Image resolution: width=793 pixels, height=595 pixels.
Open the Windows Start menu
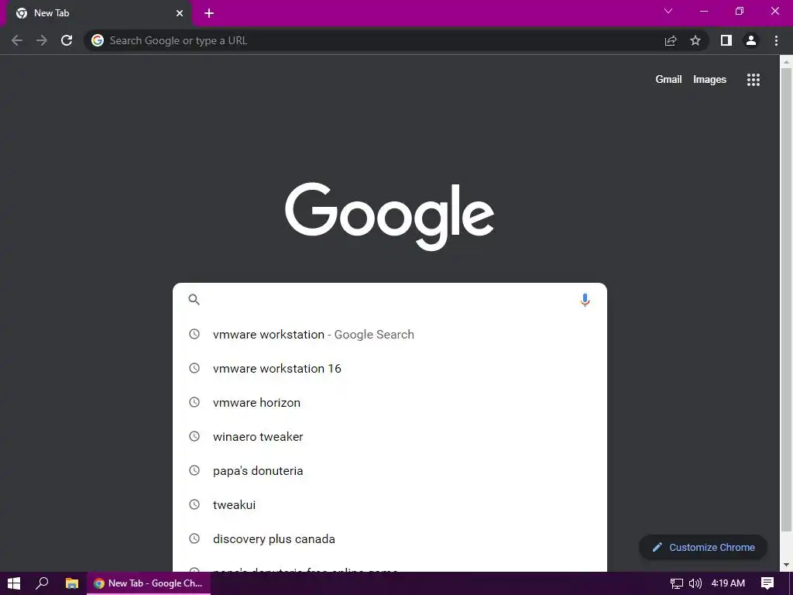point(14,583)
